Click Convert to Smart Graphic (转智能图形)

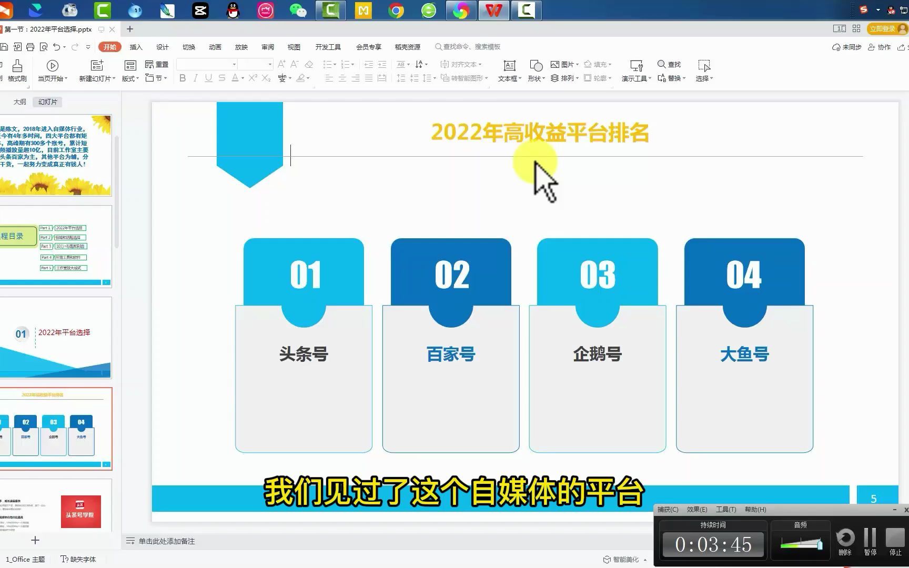tap(464, 78)
